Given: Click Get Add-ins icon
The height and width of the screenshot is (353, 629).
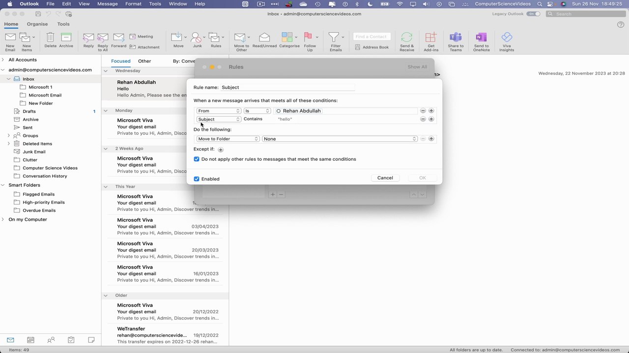Looking at the screenshot, I should (x=431, y=38).
